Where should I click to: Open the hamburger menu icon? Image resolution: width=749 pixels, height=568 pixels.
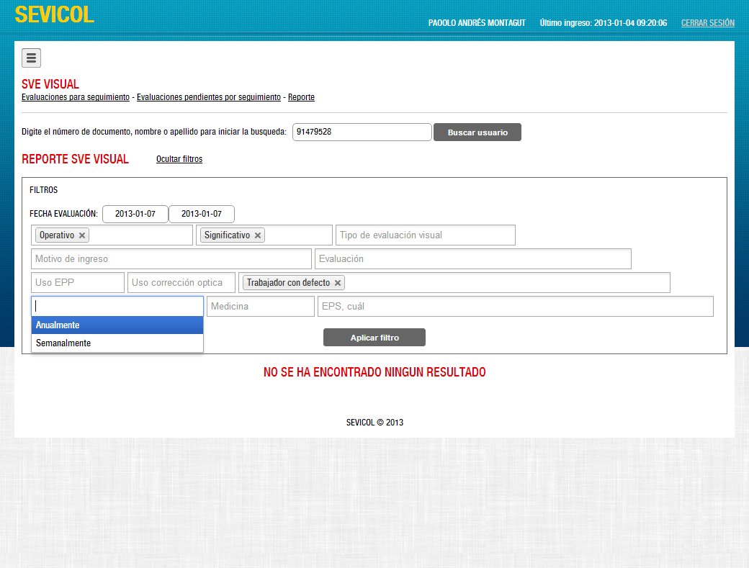(x=30, y=58)
